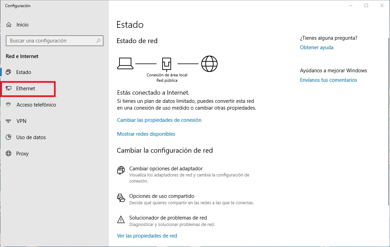Click the Conexión de área local label
This screenshot has height=247, width=390.
[x=167, y=75]
